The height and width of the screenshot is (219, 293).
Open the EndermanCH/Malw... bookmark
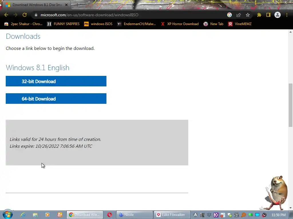[x=136, y=24]
